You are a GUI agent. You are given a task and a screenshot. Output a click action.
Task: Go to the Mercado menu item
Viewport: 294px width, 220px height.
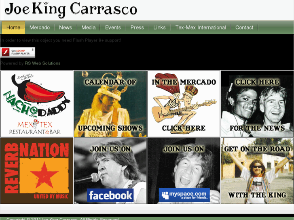point(40,27)
